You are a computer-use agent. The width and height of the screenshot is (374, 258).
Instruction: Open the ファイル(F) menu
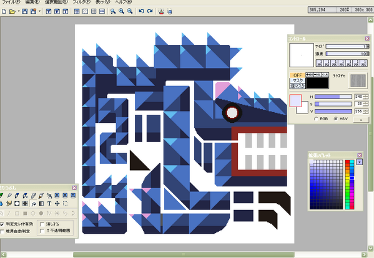11,2
